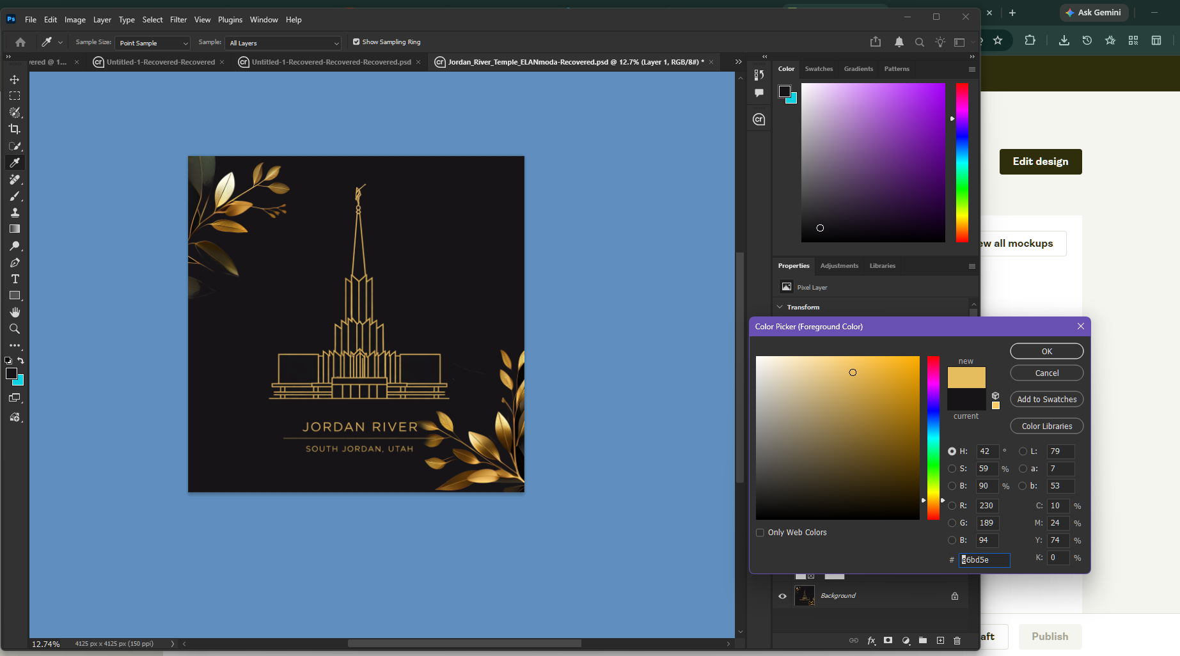This screenshot has width=1180, height=656.
Task: Select the Move tool
Action: pyautogui.click(x=15, y=79)
